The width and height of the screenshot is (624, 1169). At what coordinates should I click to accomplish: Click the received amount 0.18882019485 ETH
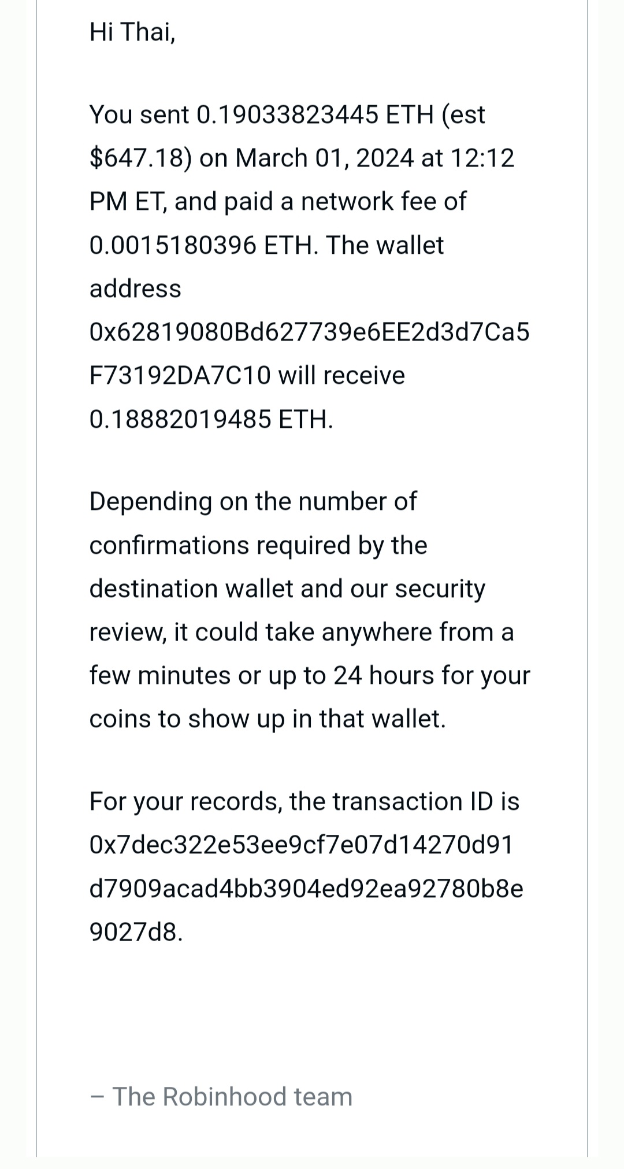tap(211, 419)
